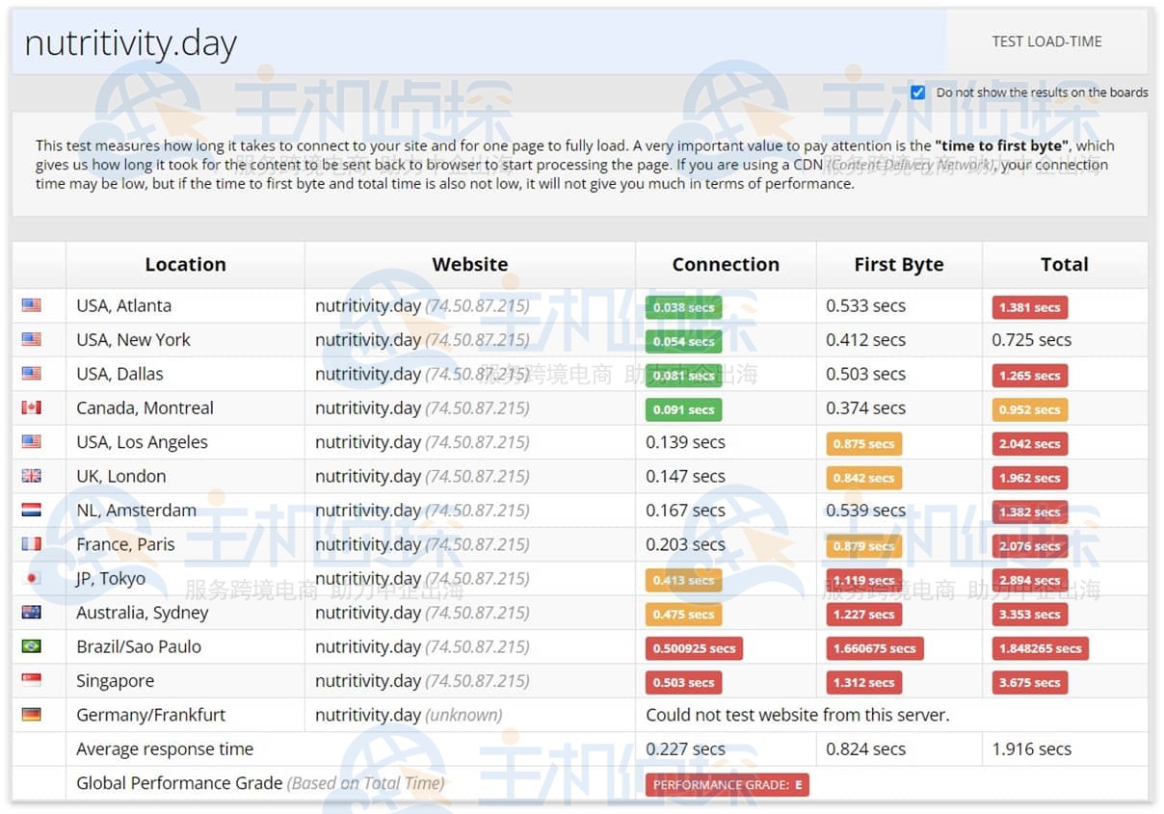This screenshot has height=814, width=1164.
Task: Click the Japan flag icon for Tokyo
Action: [32, 579]
